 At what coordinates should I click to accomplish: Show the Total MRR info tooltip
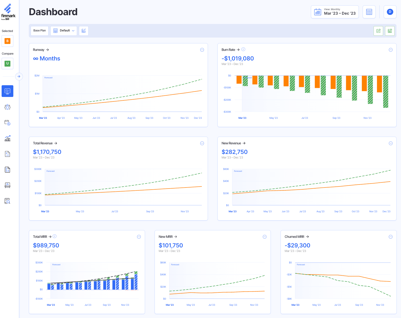[54, 236]
